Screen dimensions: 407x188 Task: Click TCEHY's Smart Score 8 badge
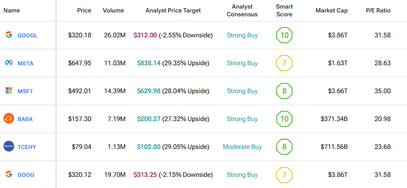pyautogui.click(x=284, y=147)
